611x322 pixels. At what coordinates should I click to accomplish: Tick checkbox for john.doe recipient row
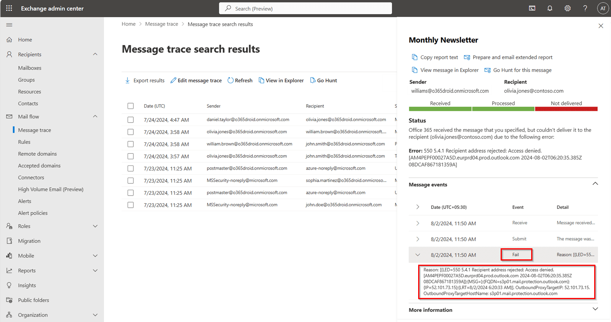click(x=131, y=205)
